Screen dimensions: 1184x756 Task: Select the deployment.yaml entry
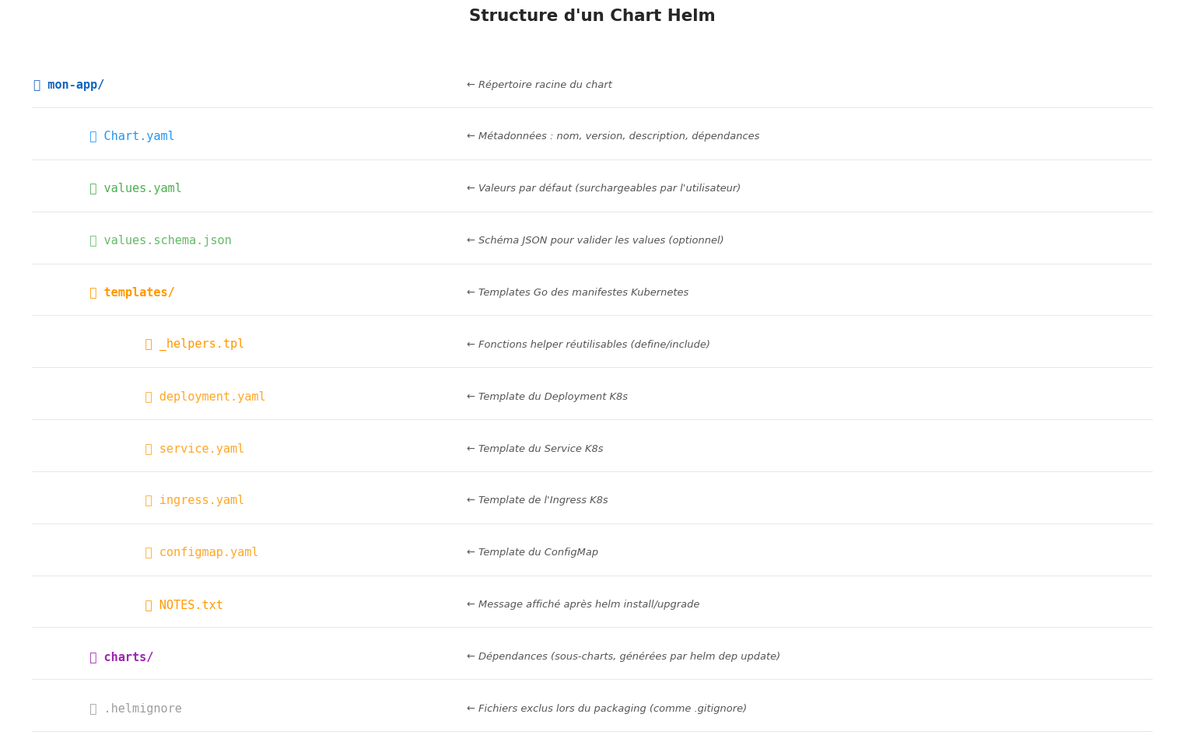click(x=212, y=397)
